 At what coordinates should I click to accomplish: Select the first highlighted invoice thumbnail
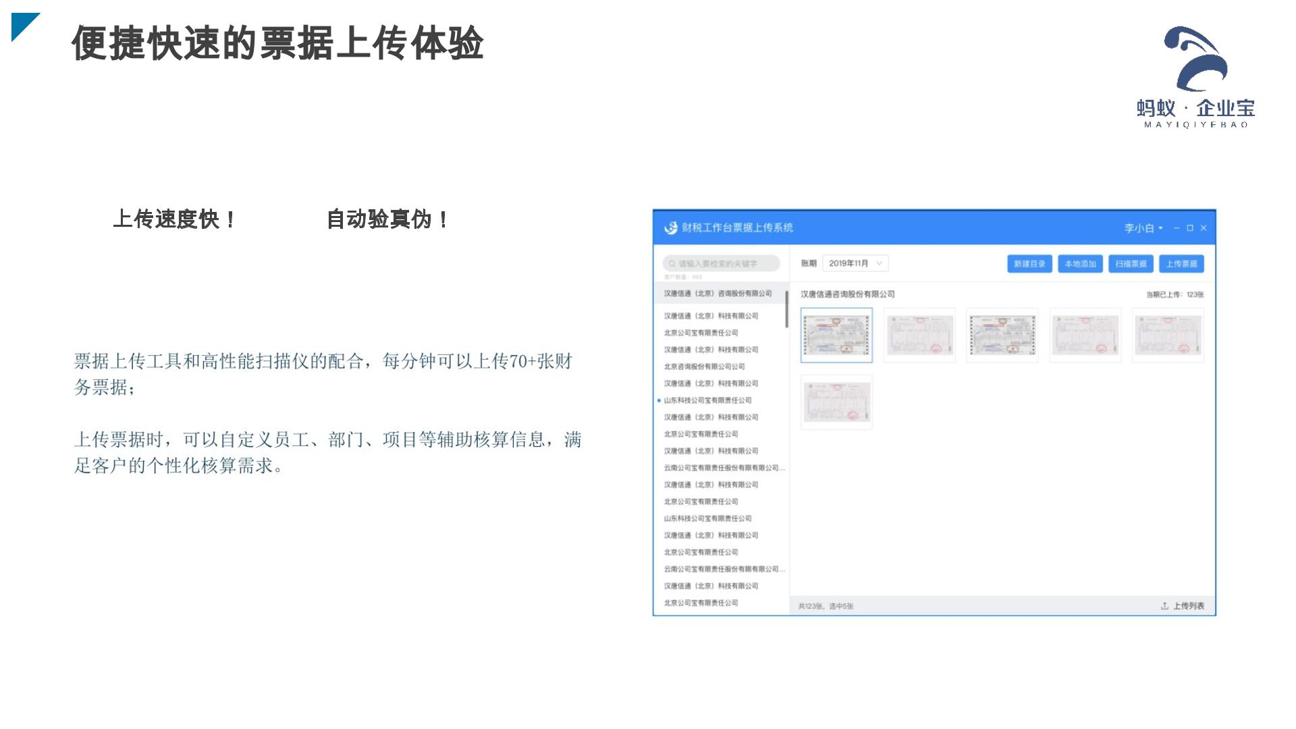(836, 335)
